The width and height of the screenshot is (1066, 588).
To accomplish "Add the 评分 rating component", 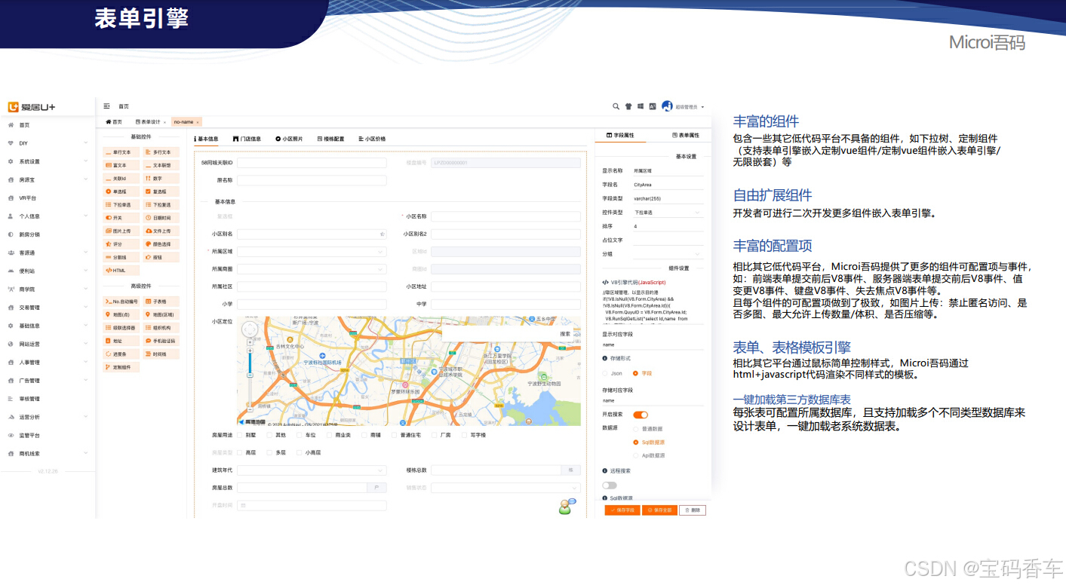I will 121,244.
